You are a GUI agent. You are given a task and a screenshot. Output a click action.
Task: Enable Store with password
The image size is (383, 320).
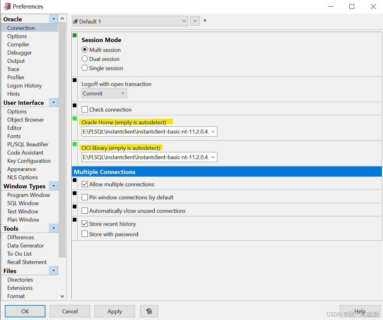point(84,234)
